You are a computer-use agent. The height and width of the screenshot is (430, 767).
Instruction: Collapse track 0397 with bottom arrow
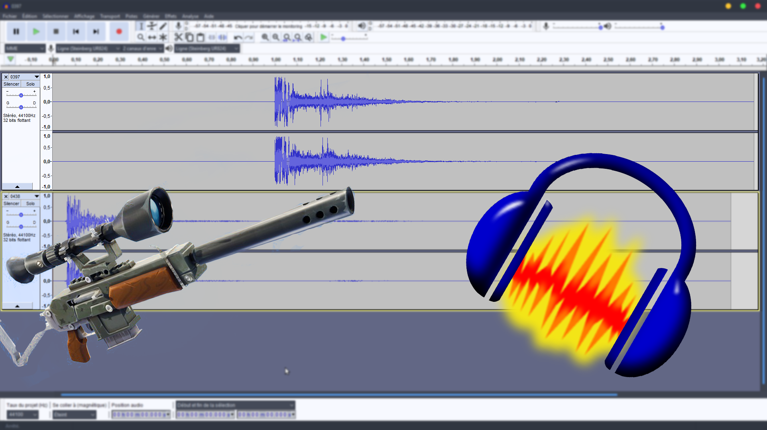17,186
